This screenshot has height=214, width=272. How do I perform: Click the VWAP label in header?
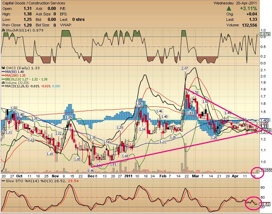point(66,25)
